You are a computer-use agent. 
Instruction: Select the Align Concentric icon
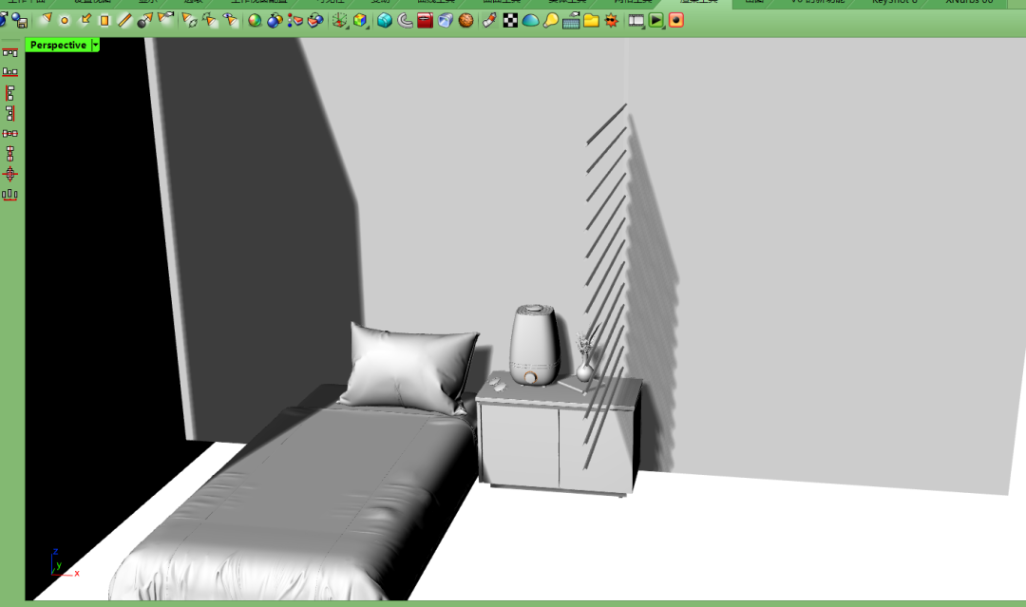pos(10,174)
